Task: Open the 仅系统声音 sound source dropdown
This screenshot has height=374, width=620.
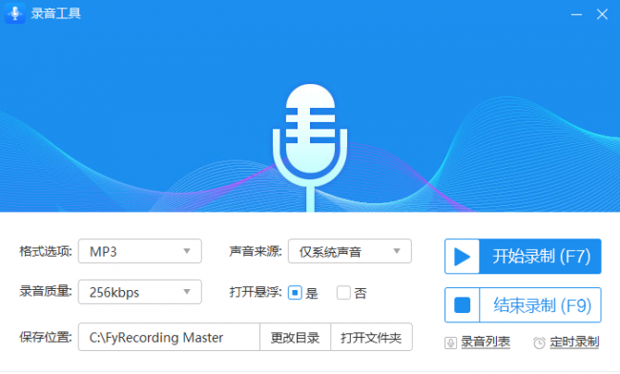Action: [x=350, y=251]
